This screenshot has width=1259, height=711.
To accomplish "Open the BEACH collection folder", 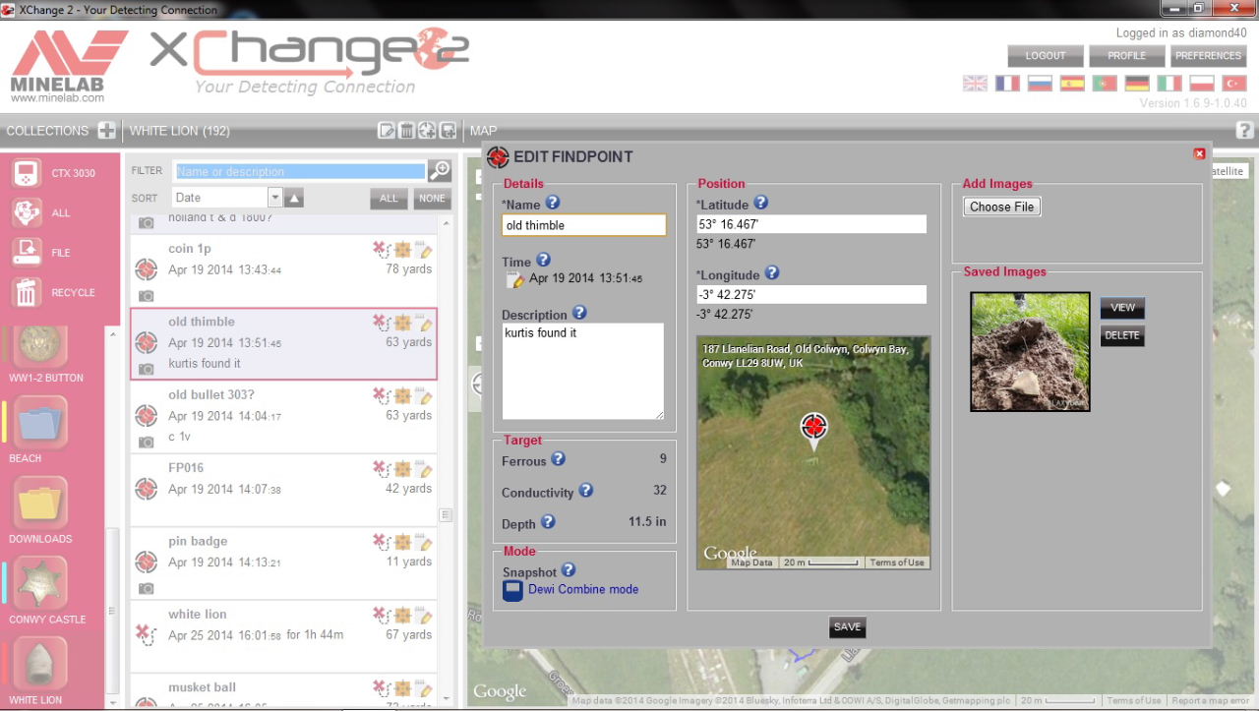I will (x=40, y=422).
